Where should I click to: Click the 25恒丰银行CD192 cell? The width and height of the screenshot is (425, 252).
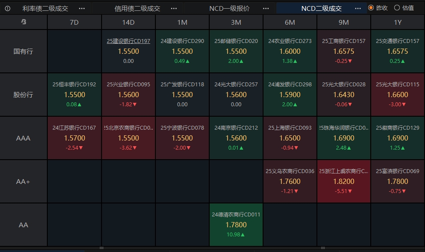pyautogui.click(x=74, y=95)
